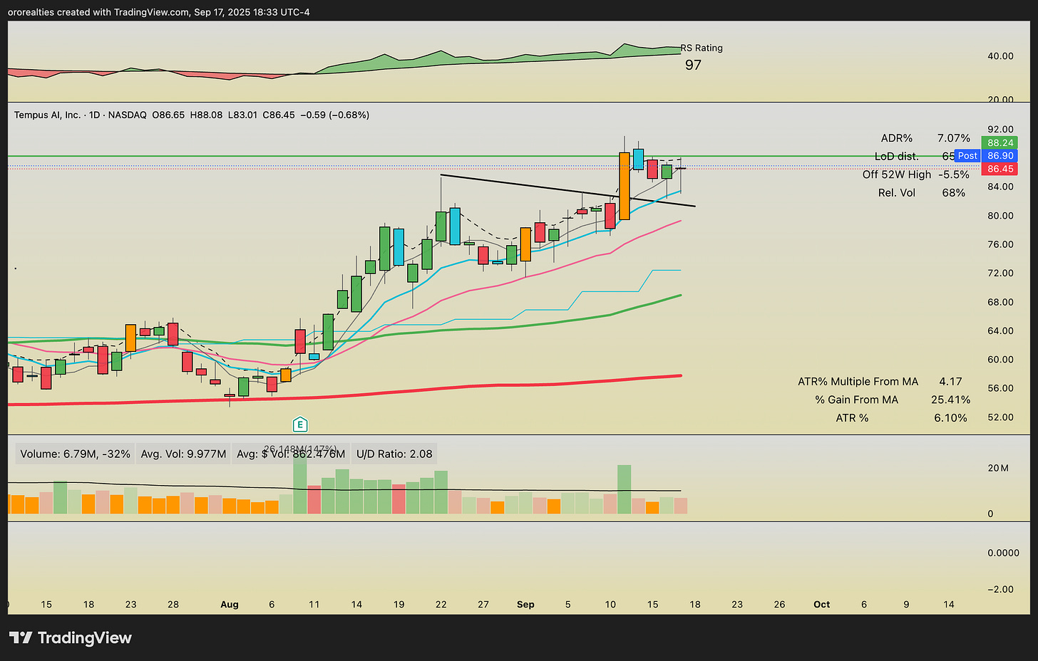
Task: Click the red 86.45 last price label
Action: [1000, 169]
